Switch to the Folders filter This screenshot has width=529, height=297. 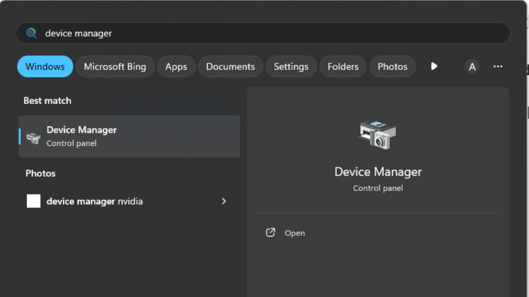pos(343,66)
